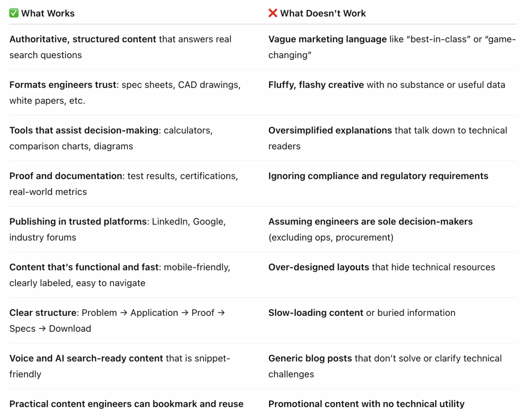
Task: Select the "Proof and documentation" bold text
Action: point(66,176)
